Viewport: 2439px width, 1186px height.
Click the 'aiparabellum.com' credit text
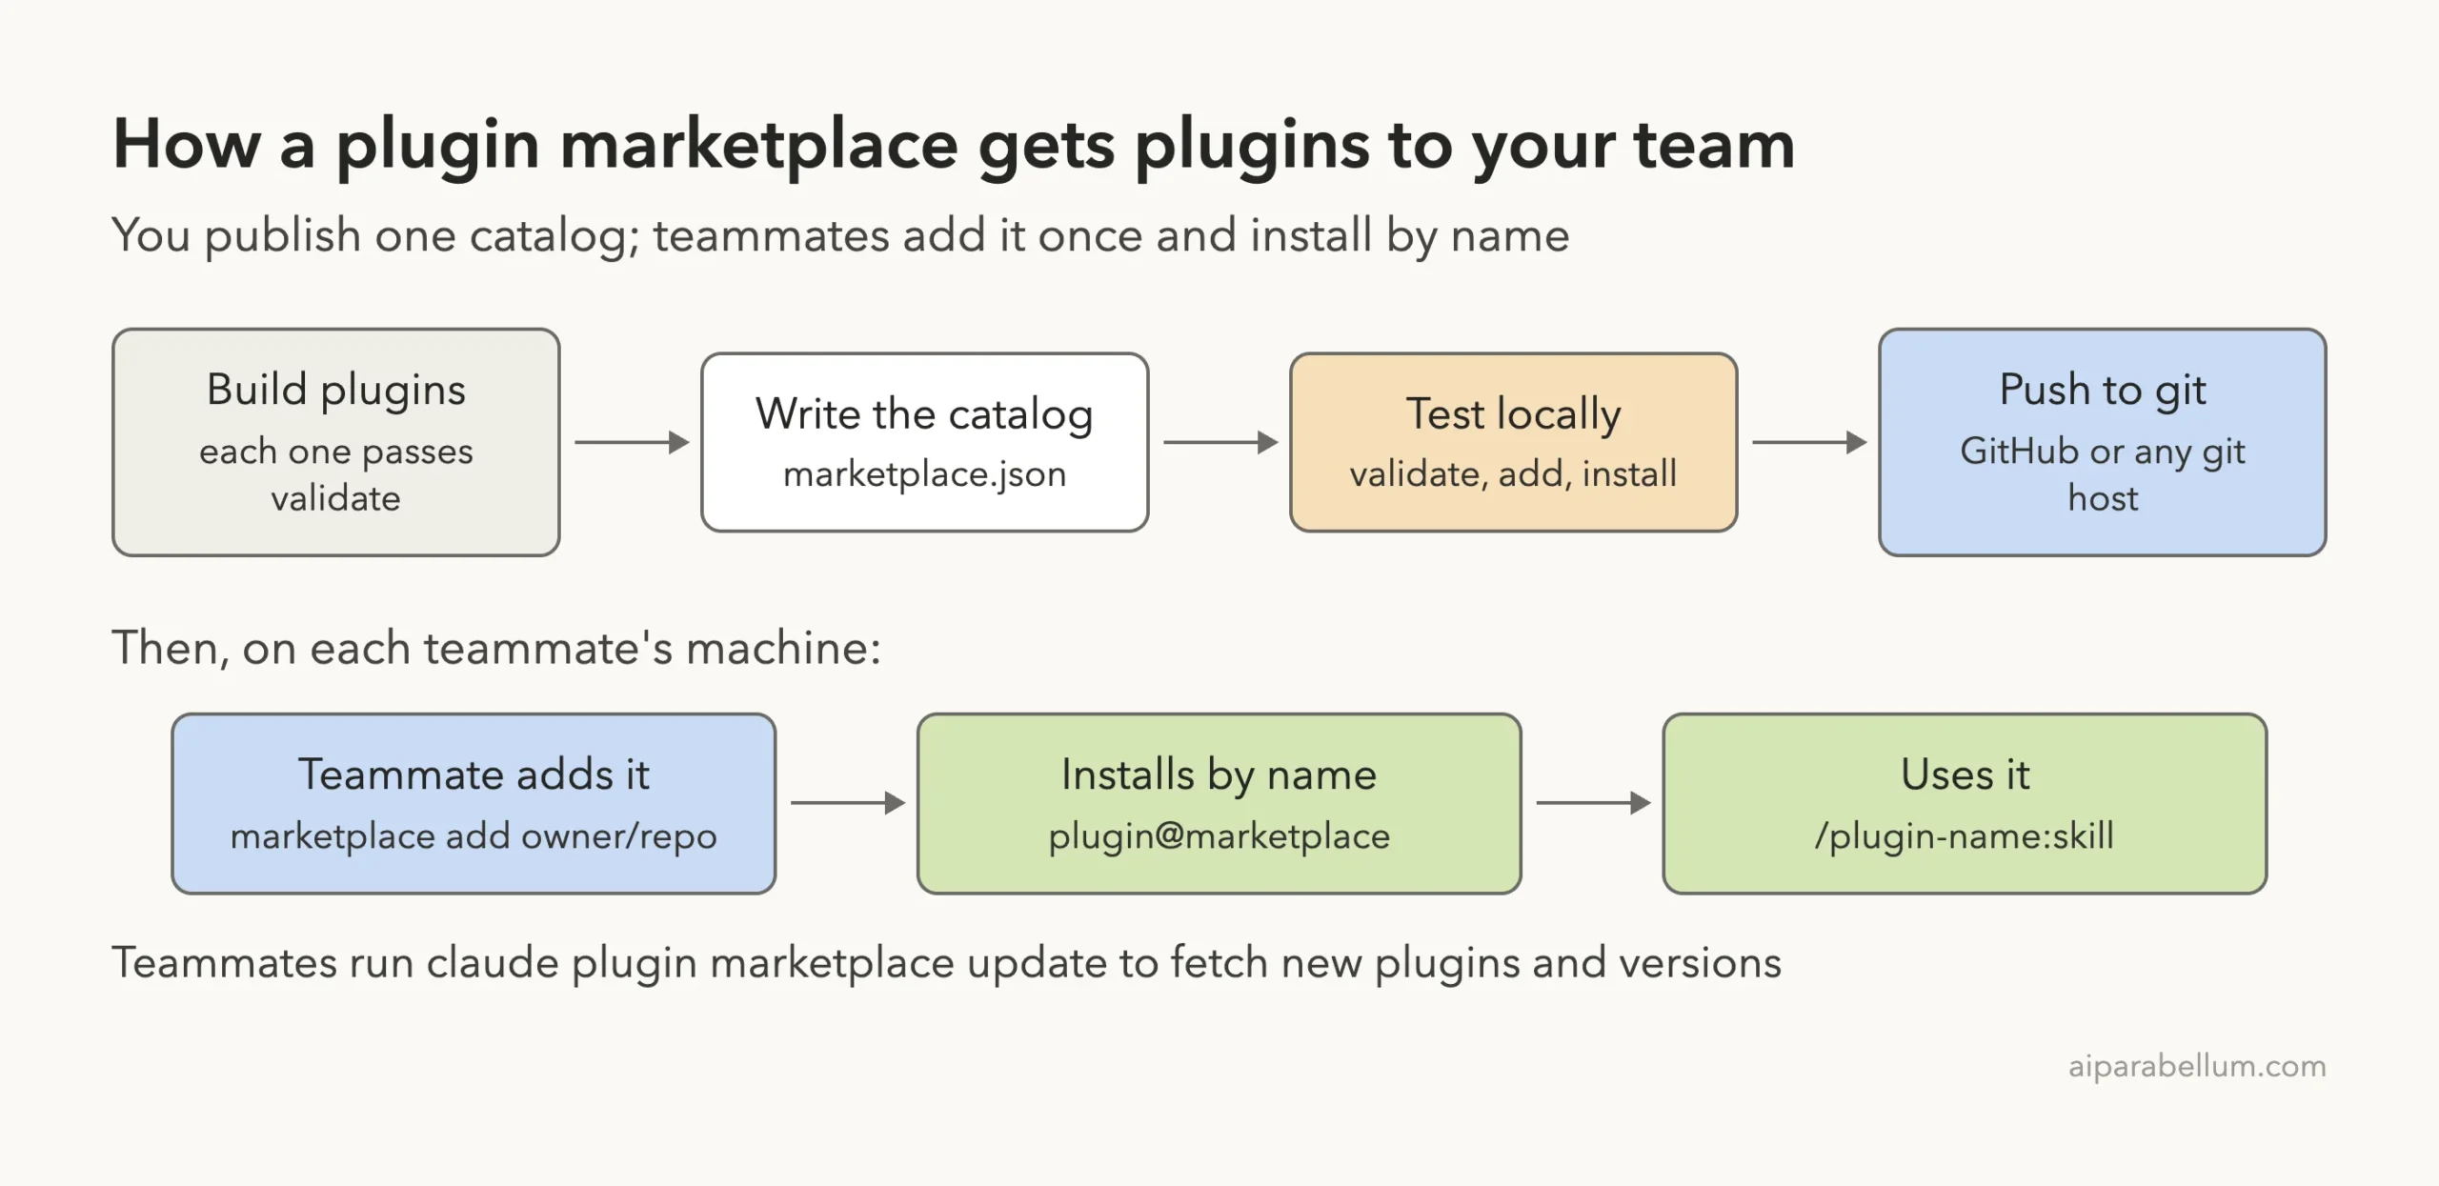[2197, 1066]
